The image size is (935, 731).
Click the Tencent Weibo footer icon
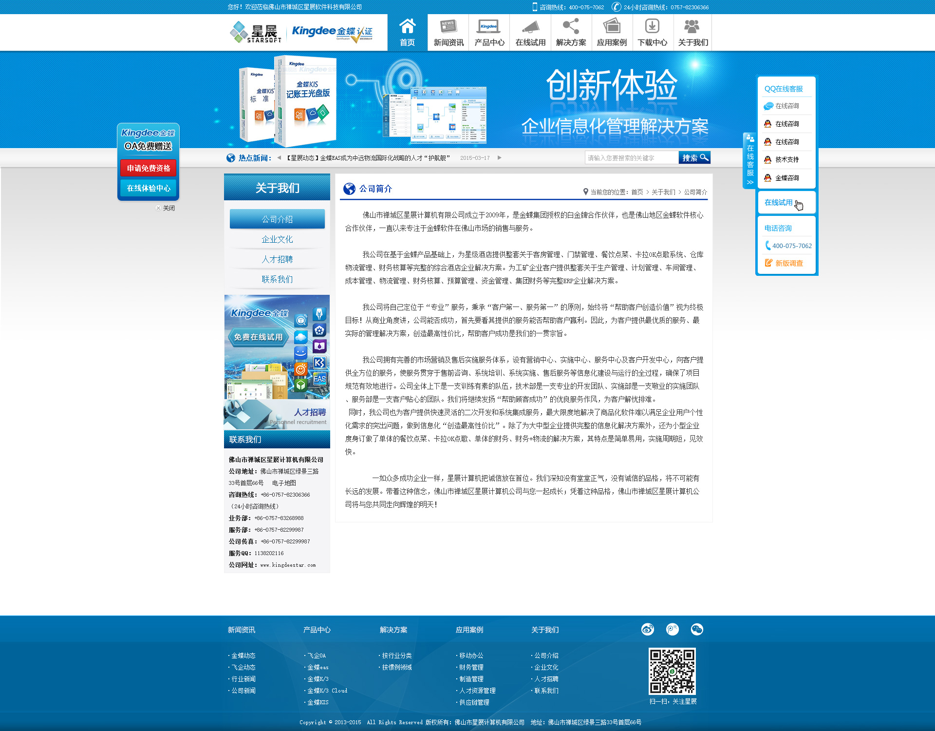672,629
